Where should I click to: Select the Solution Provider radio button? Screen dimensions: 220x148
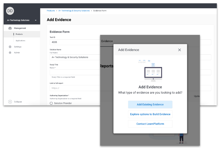coord(51,103)
